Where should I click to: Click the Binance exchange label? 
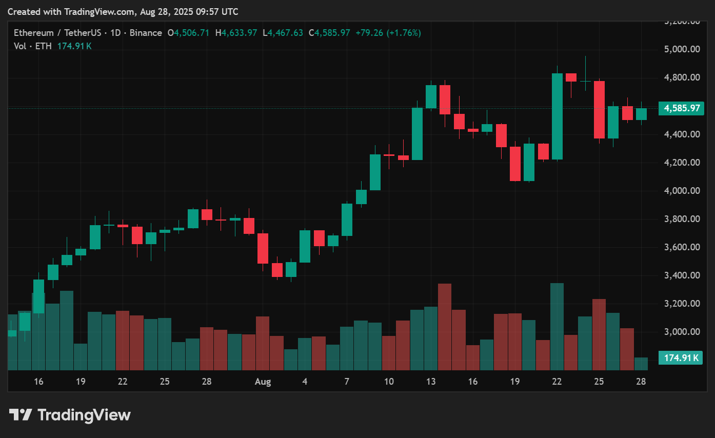(x=146, y=32)
